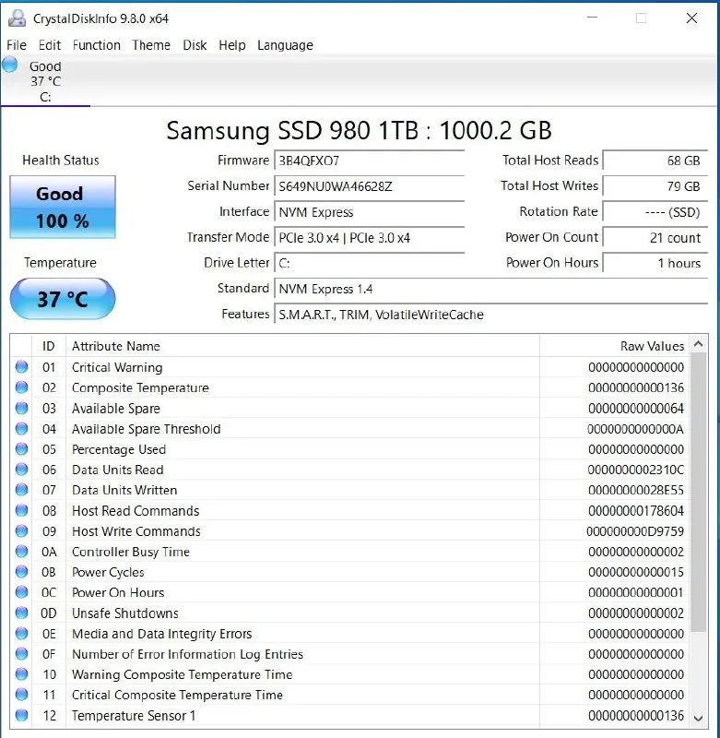This screenshot has height=738, width=720.
Task: Select the Data Units Read raw value 00000002310C
Action: [x=636, y=470]
